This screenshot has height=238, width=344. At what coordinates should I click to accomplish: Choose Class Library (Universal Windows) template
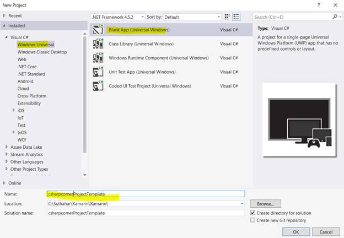[141, 44]
